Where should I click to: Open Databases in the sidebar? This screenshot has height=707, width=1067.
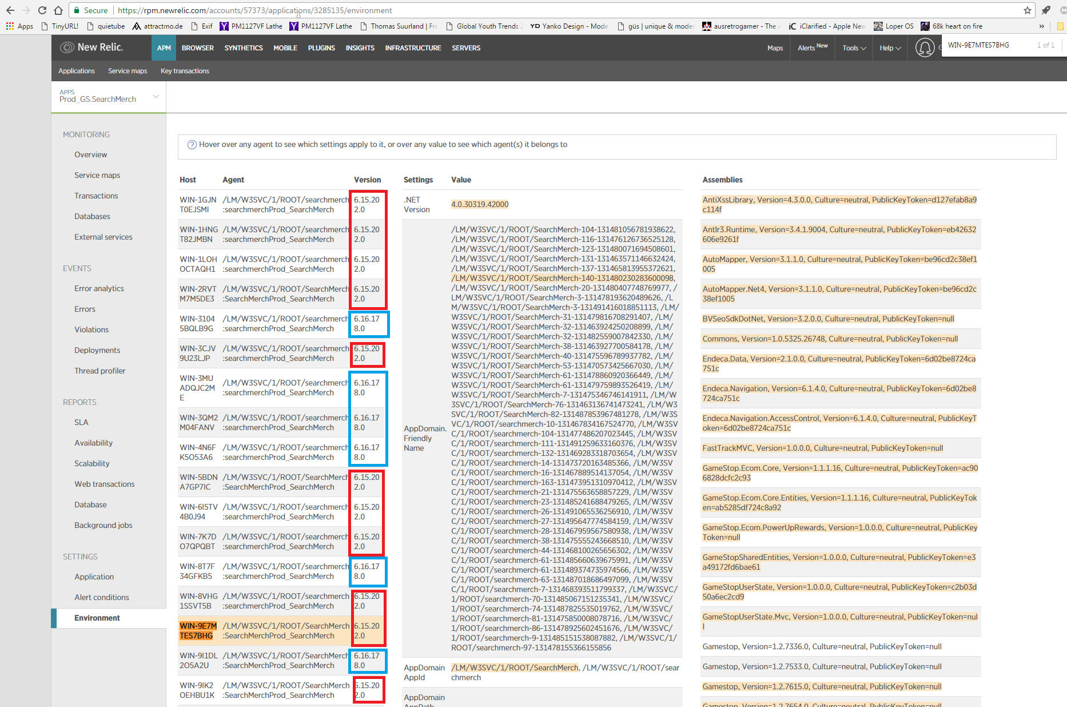(x=92, y=216)
